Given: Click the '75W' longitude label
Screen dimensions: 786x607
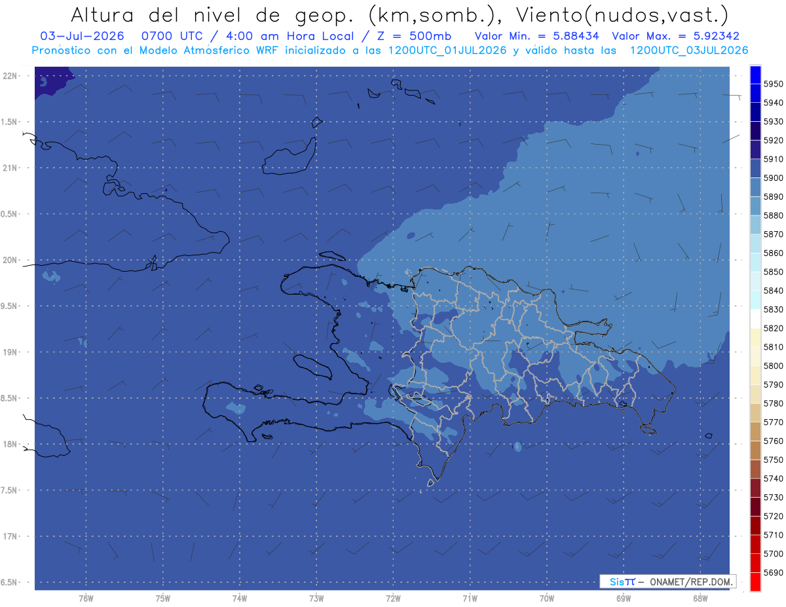Looking at the screenshot, I should pos(163,598).
